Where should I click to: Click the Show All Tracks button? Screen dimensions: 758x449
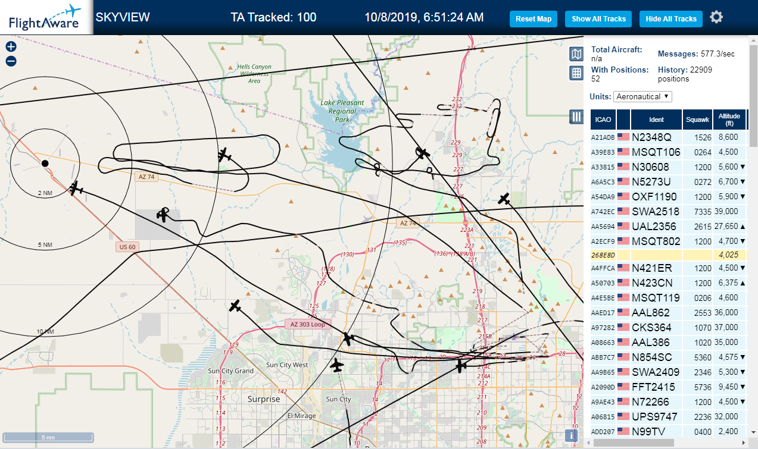598,19
